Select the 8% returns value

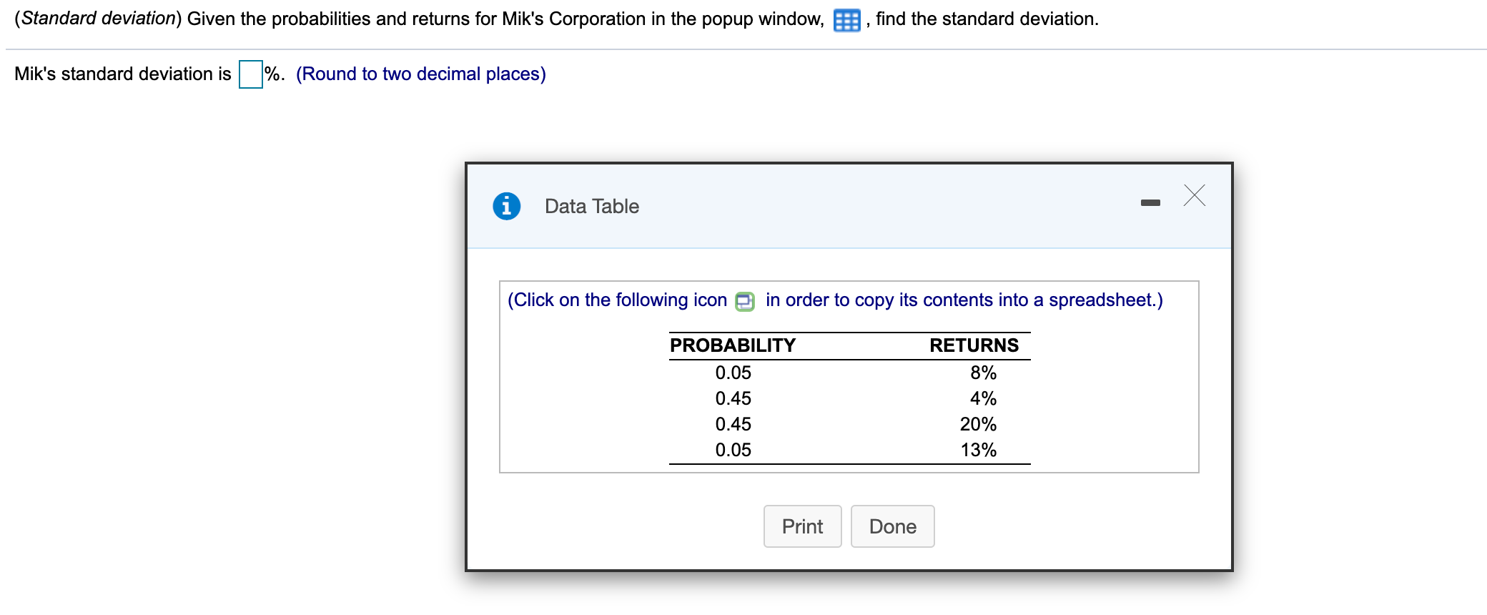click(982, 373)
